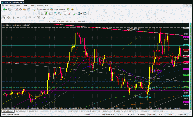This screenshot has height=117, width=193.
Task: Open the Profiles icon in toolbar
Action: point(10,9)
